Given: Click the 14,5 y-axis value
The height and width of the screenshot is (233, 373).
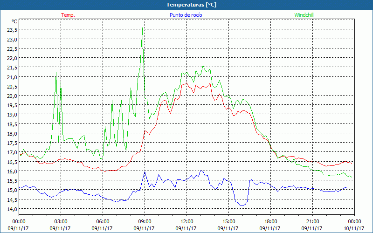Looking at the screenshot, I should point(12,199).
